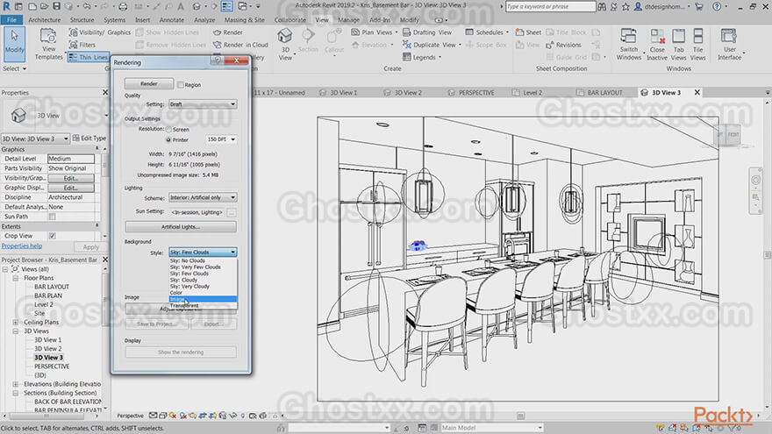The height and width of the screenshot is (434, 772).
Task: Open the 3D View: 3D View 3 dropdown
Action: 35,139
